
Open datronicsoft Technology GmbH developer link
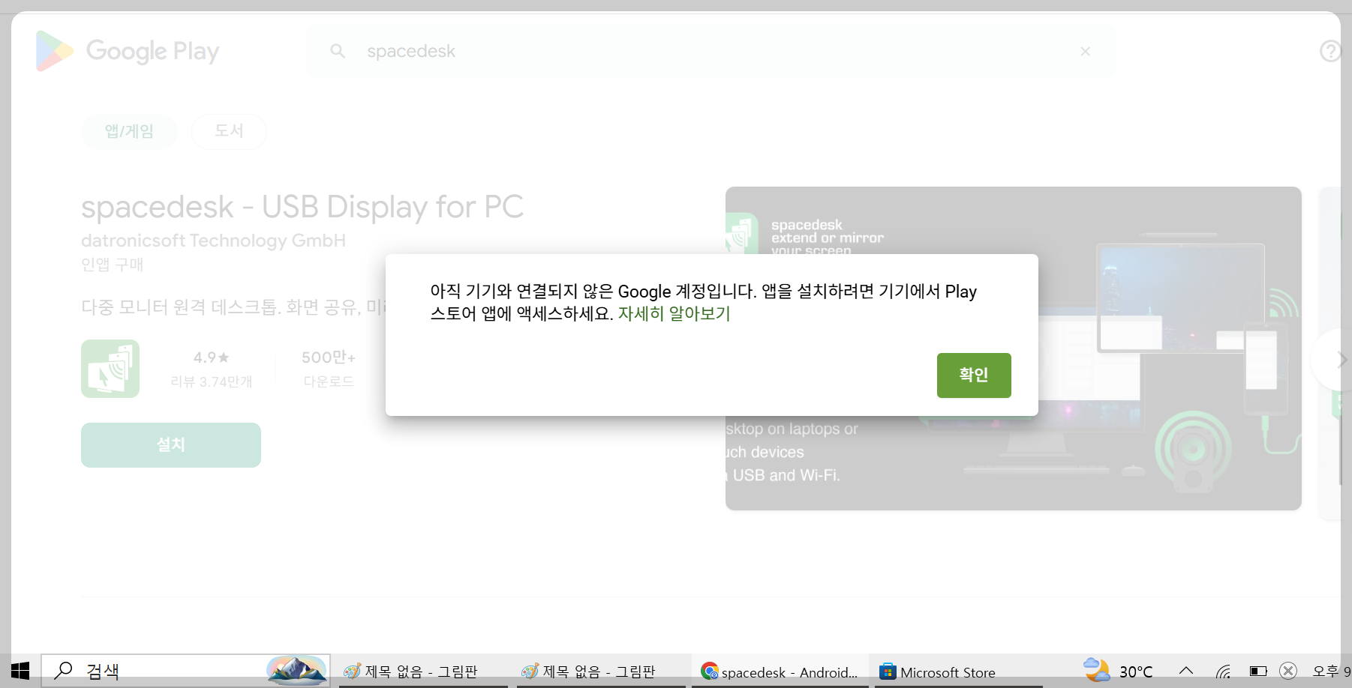tap(213, 241)
